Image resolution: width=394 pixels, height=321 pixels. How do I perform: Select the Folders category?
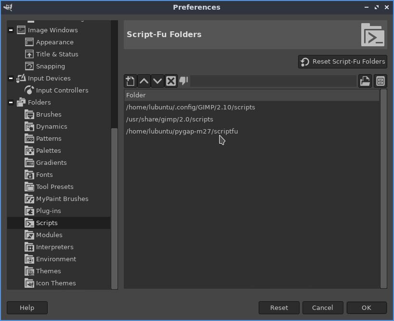(x=39, y=103)
